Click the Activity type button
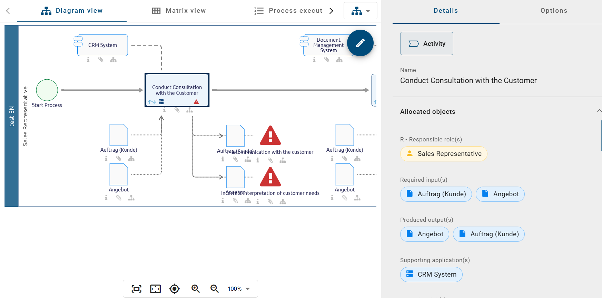 pos(427,43)
